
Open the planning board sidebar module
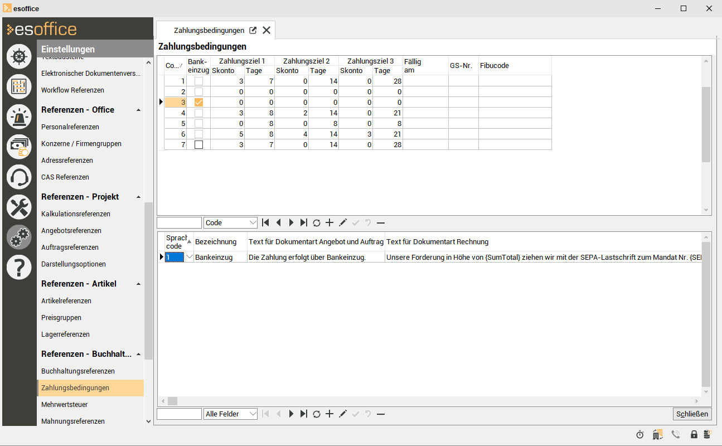click(x=19, y=86)
